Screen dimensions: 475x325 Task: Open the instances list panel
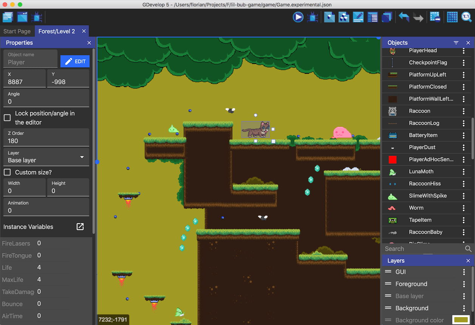pos(373,17)
